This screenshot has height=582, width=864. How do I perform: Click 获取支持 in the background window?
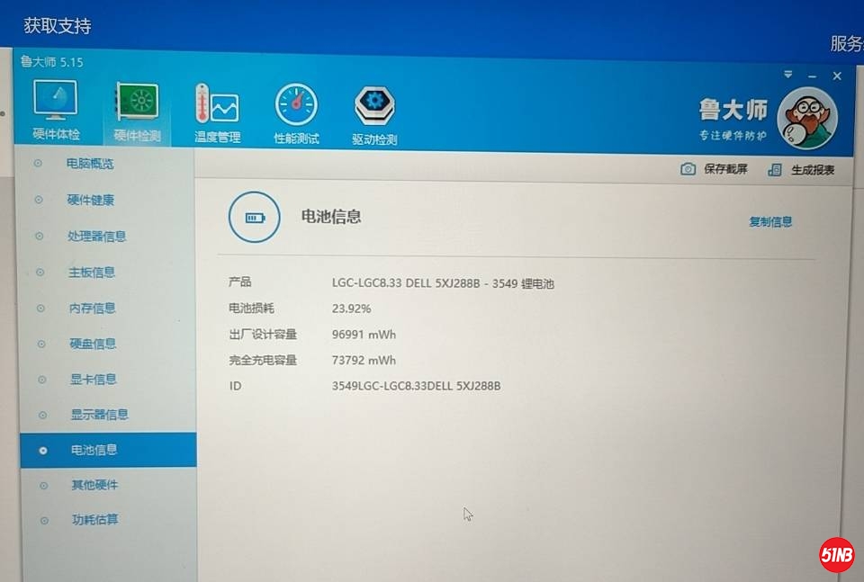click(x=58, y=26)
